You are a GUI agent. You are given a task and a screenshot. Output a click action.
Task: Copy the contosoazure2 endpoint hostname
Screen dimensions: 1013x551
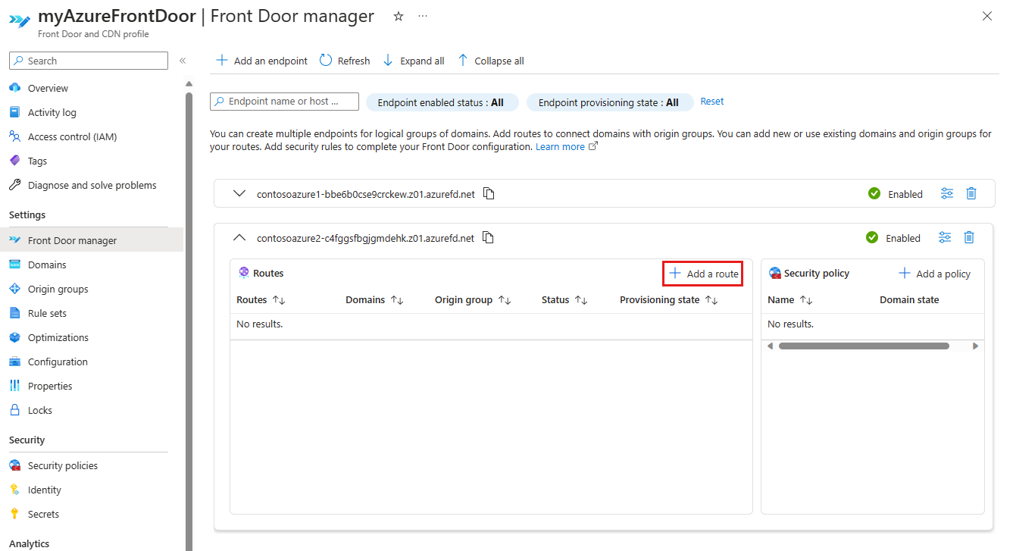coord(489,238)
